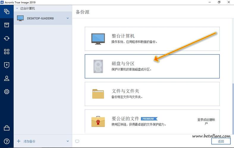Open Active Protection shield icon
The width and height of the screenshot is (234, 148).
[x=7, y=65]
